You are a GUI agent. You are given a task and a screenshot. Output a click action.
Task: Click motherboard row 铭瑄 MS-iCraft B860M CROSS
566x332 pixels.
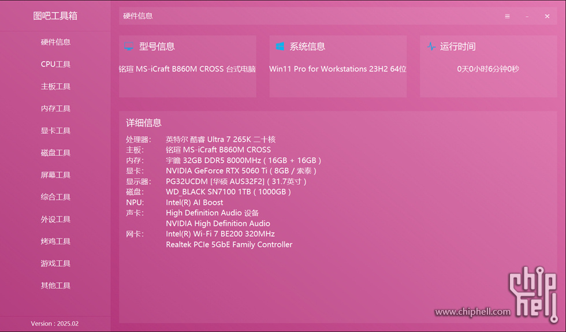coord(218,150)
